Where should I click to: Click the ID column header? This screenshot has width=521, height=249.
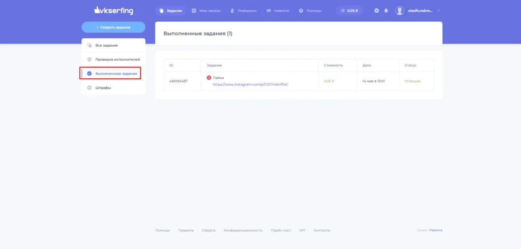pyautogui.click(x=171, y=66)
